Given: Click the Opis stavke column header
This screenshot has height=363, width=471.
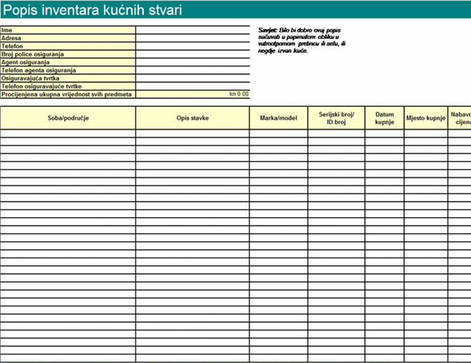Looking at the screenshot, I should pyautogui.click(x=193, y=118).
